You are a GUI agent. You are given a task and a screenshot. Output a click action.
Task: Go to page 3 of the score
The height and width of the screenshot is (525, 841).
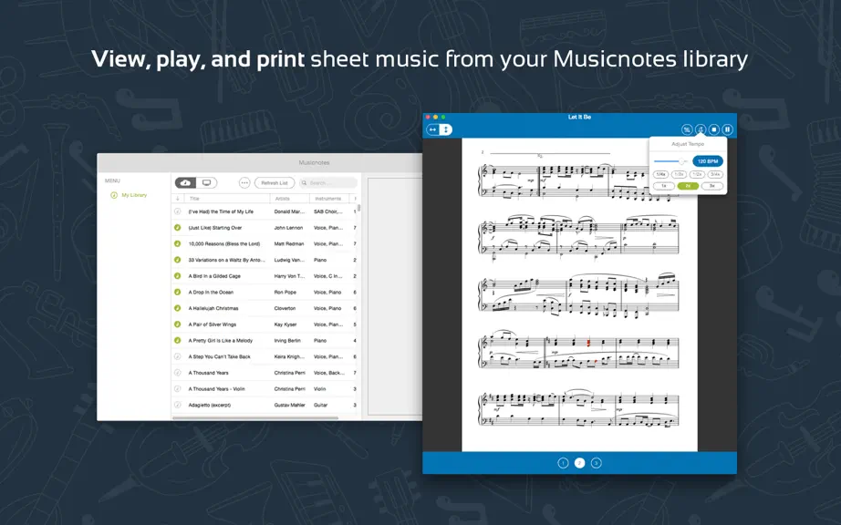(x=596, y=463)
